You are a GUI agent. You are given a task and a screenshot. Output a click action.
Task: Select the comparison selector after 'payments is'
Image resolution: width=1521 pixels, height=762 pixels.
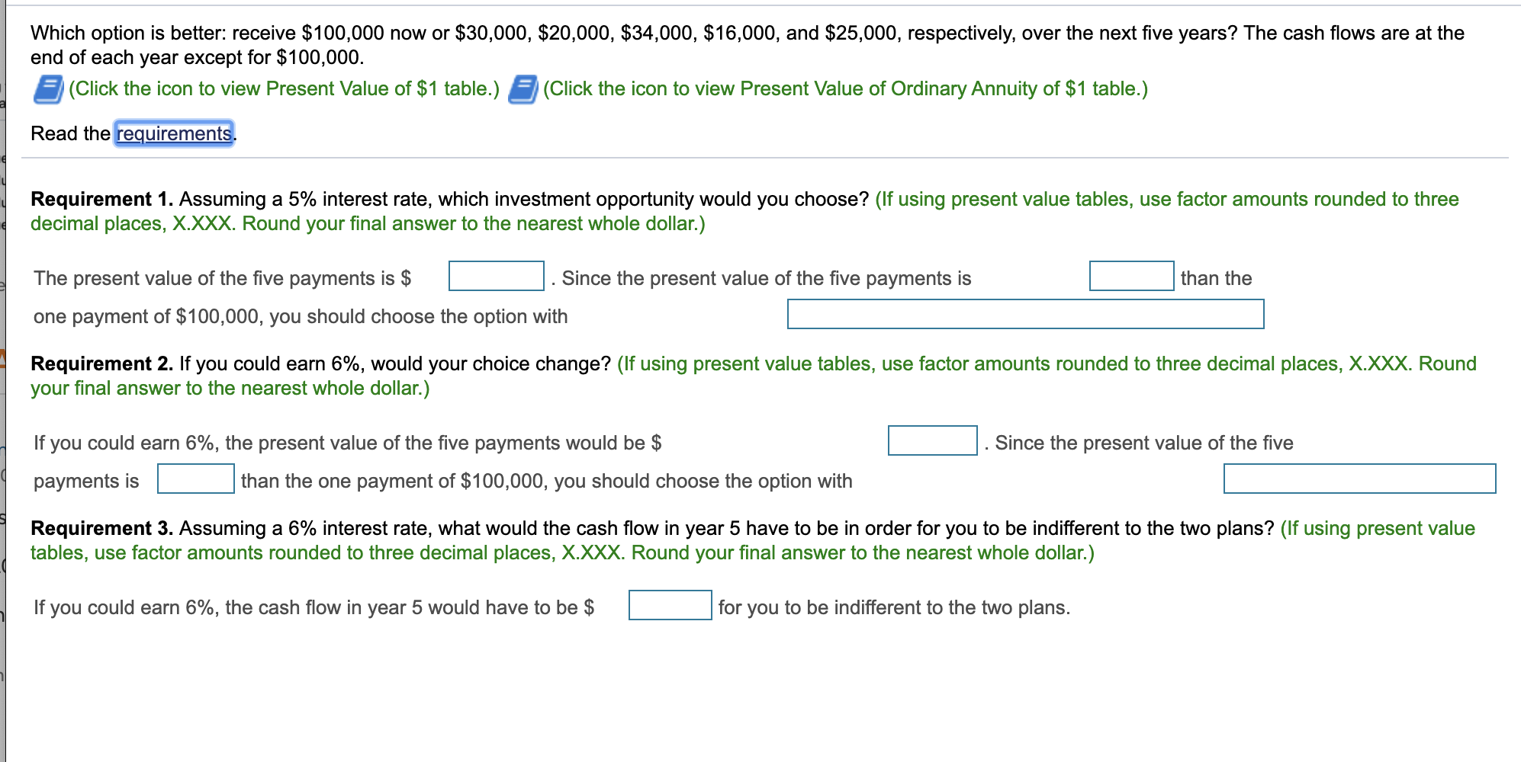click(x=195, y=479)
